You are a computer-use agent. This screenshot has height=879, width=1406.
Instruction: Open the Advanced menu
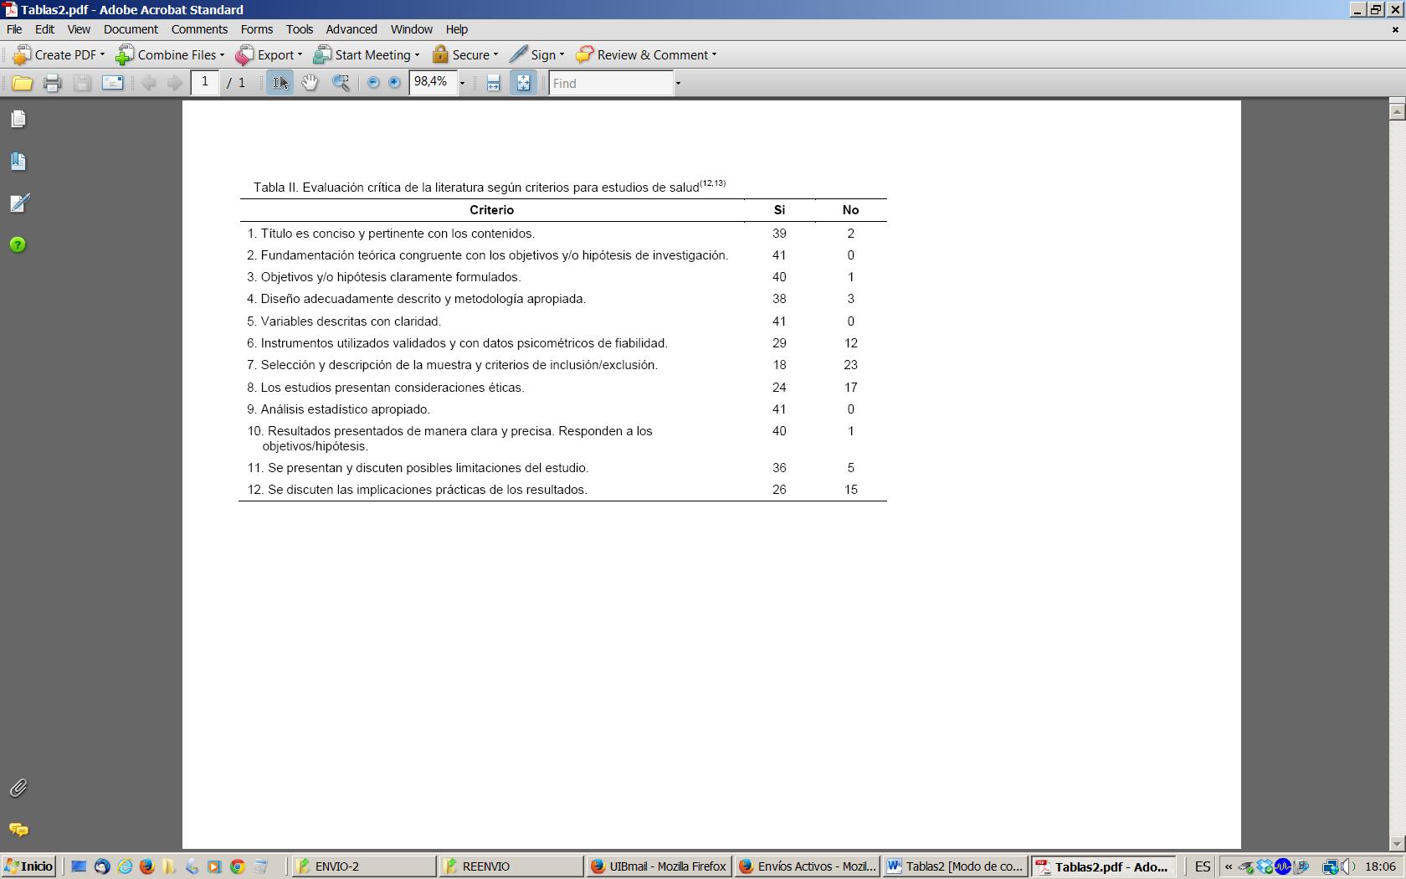click(x=351, y=29)
